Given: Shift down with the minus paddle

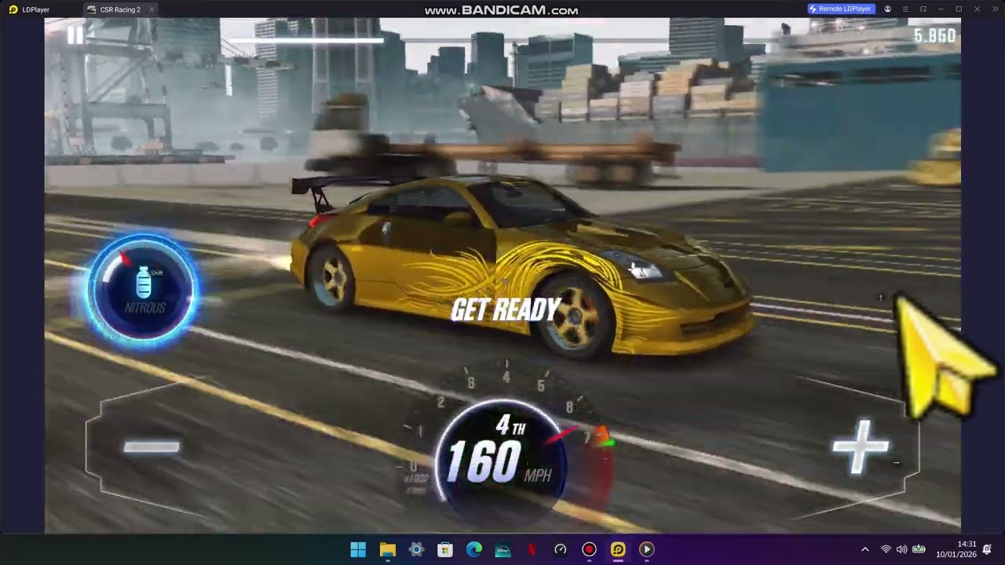Looking at the screenshot, I should point(152,447).
